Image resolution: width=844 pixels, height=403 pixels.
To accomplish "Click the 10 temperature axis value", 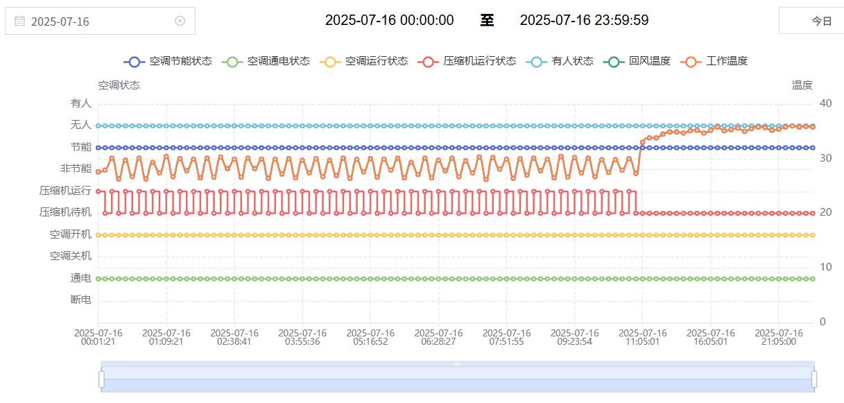I will 825,267.
